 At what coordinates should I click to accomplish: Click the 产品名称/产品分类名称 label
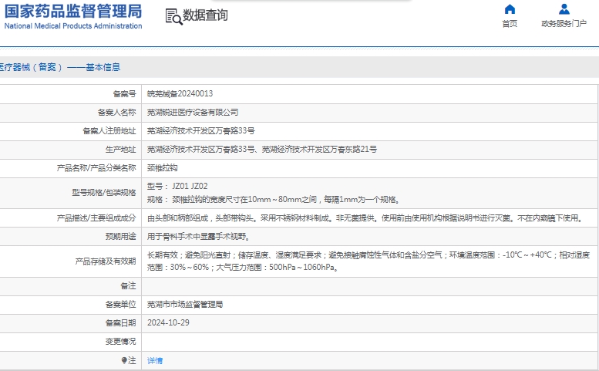(x=96, y=167)
